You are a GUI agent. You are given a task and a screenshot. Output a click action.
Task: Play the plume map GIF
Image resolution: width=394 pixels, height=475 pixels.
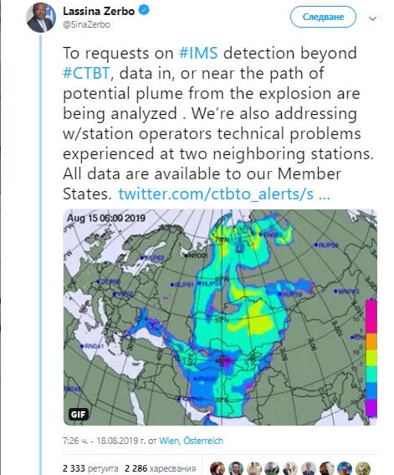tap(220, 318)
